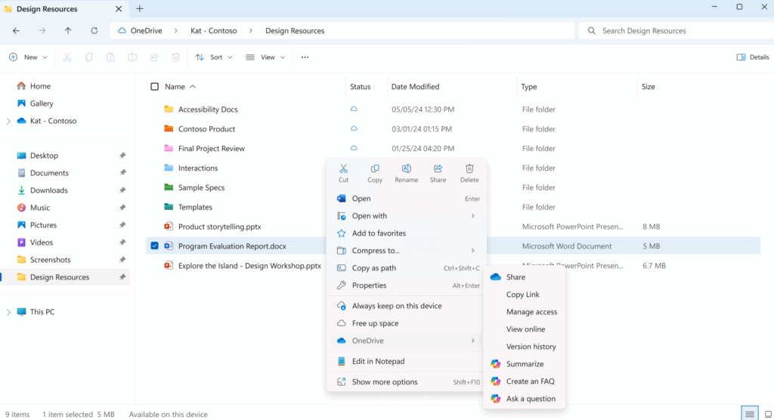
Task: Click the New button in toolbar
Action: 28,57
